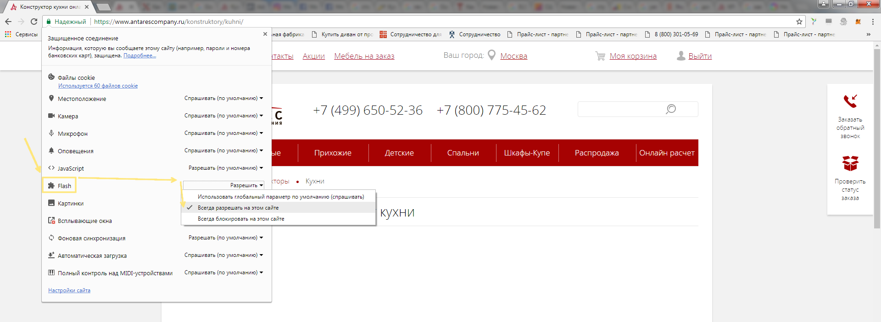Bookmark page with the star icon
This screenshot has height=322, width=881.
point(799,22)
